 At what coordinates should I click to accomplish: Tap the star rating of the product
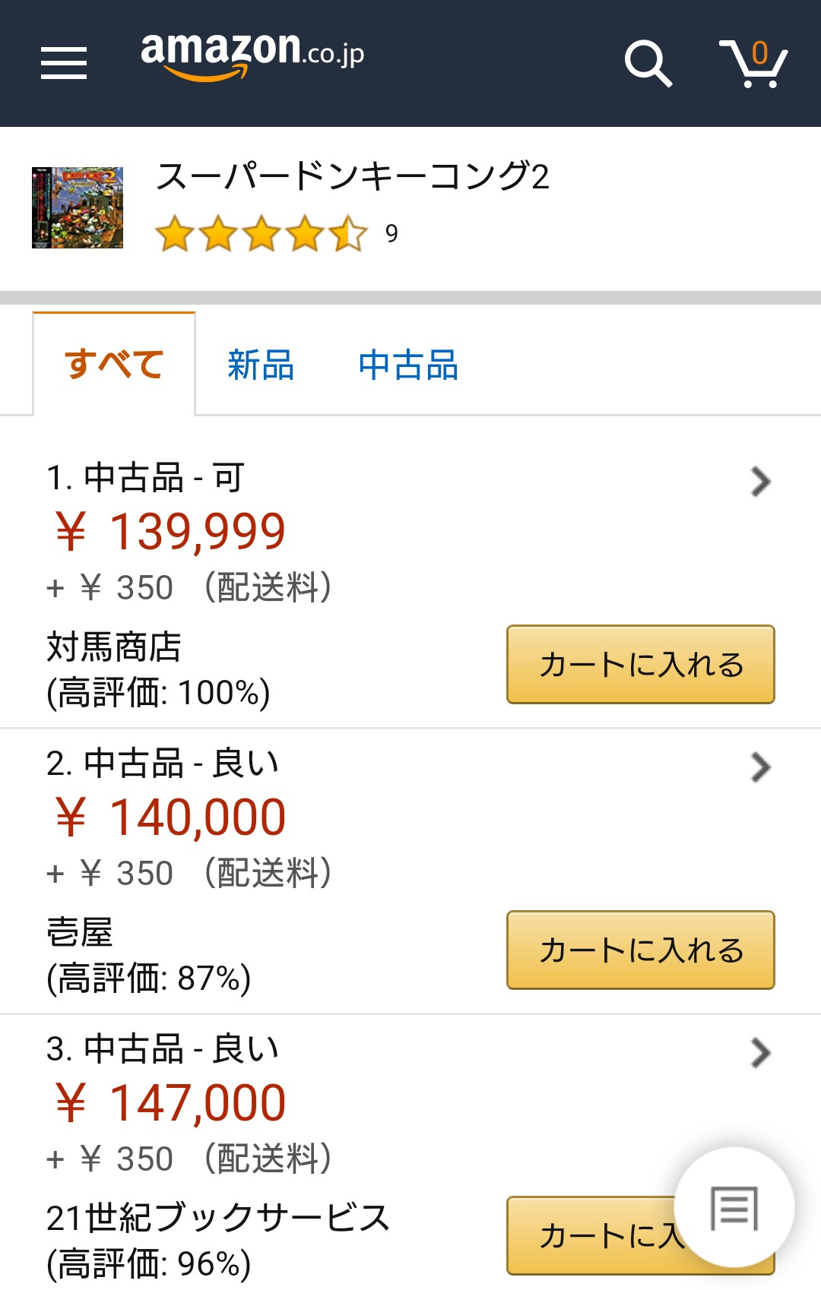(262, 233)
